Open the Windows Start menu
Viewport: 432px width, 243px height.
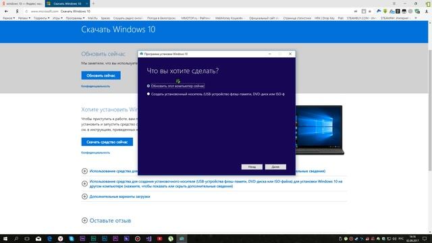[5, 238]
